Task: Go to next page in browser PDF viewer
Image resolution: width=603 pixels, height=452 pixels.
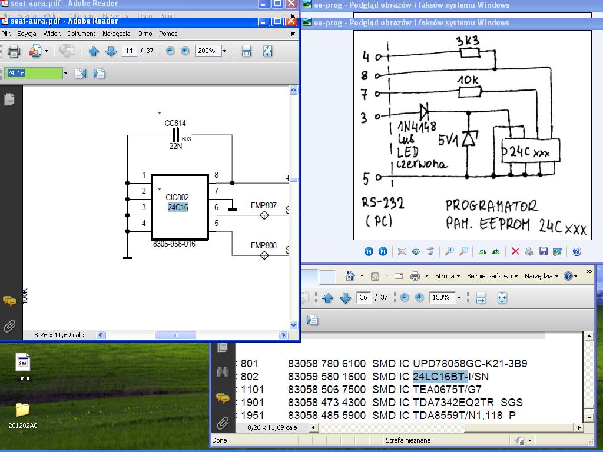Action: [x=345, y=298]
